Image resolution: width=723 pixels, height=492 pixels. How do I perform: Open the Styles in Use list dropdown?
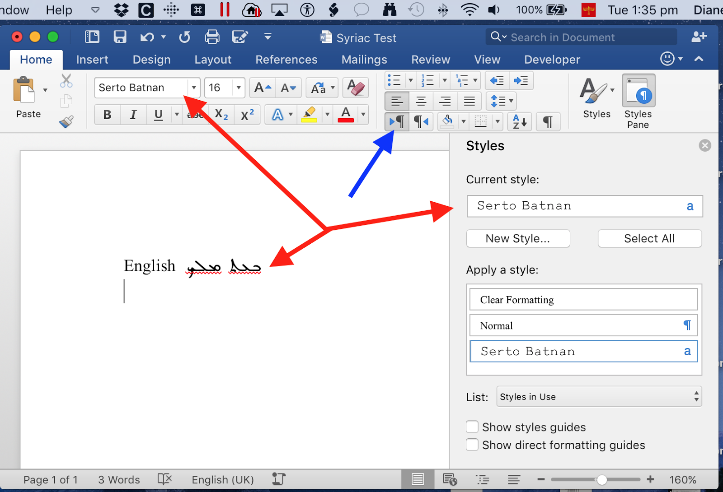pyautogui.click(x=599, y=396)
